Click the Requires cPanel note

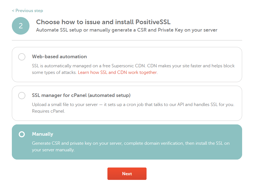coord(48,111)
